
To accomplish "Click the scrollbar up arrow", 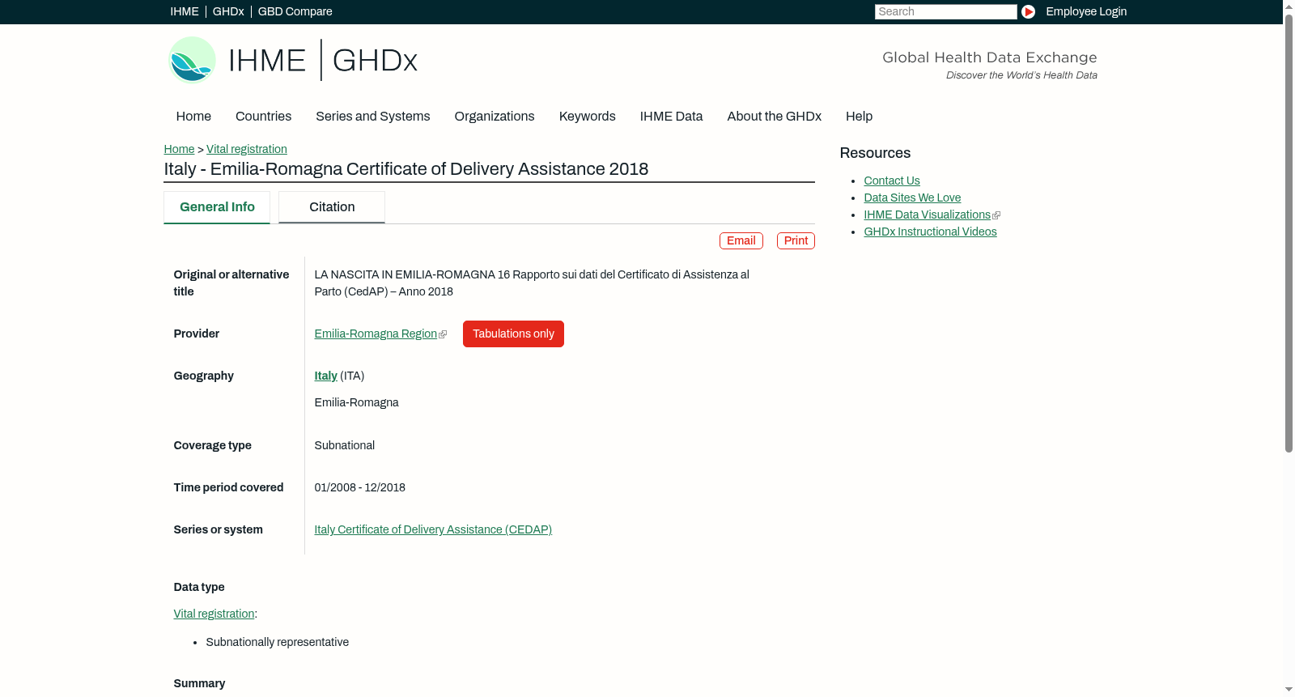I will pyautogui.click(x=1289, y=6).
